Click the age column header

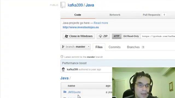(108, 86)
